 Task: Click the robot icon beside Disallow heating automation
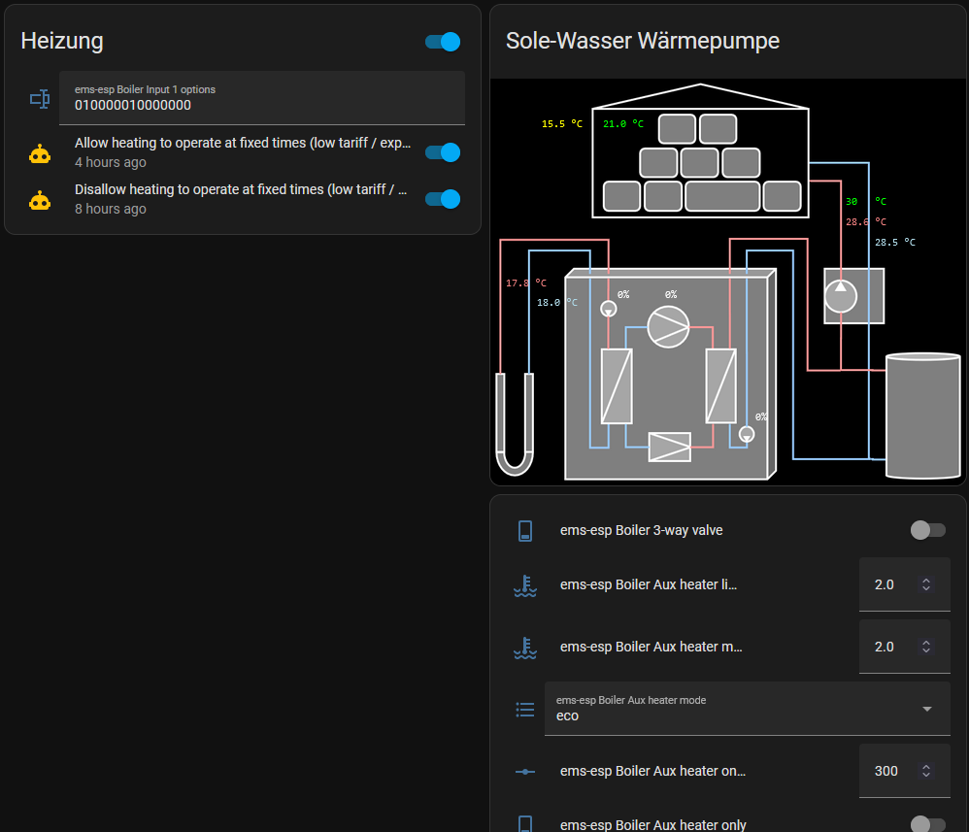[39, 199]
